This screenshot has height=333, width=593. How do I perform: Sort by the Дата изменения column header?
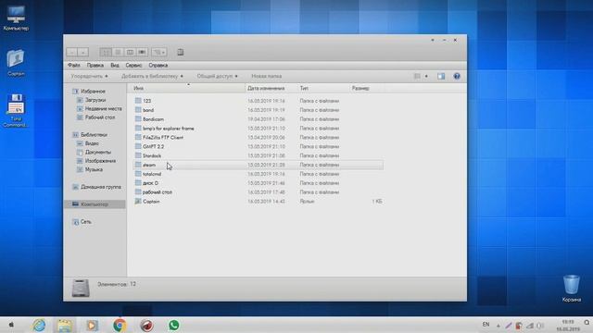[x=271, y=89]
